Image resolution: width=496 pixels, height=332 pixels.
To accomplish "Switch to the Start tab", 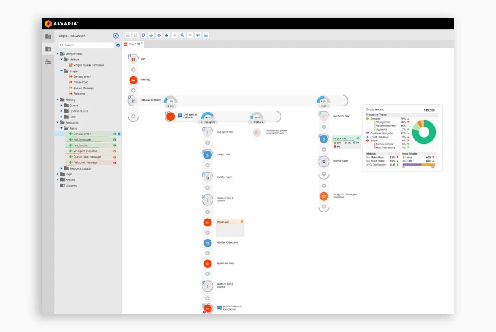I will click(x=132, y=44).
